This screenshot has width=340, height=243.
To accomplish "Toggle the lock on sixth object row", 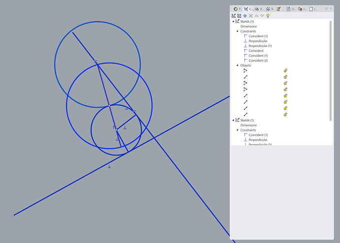I will pos(285,102).
